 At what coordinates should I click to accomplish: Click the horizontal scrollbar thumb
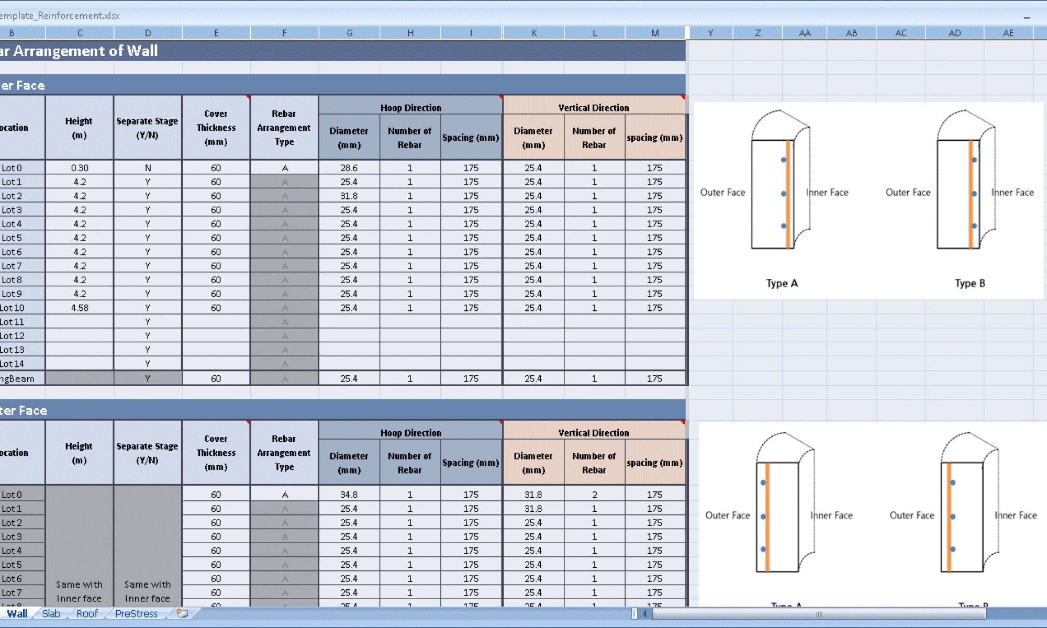click(819, 614)
